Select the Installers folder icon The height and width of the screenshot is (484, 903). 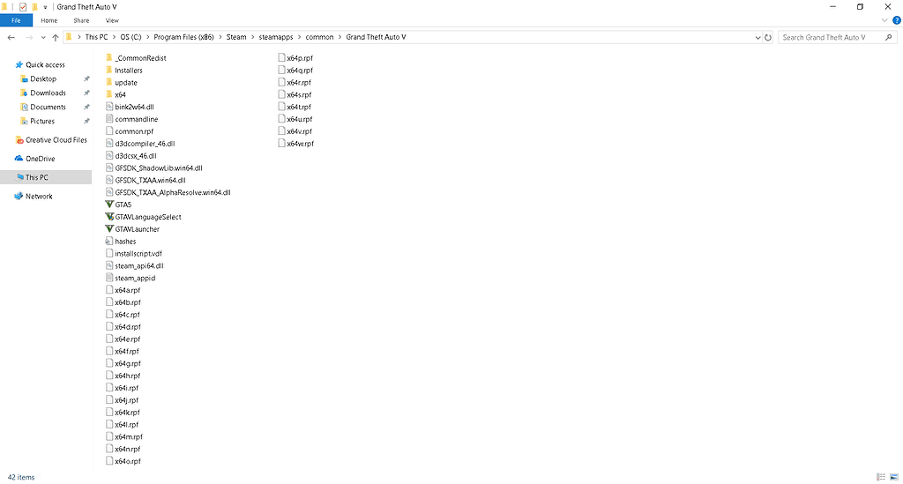click(x=108, y=70)
